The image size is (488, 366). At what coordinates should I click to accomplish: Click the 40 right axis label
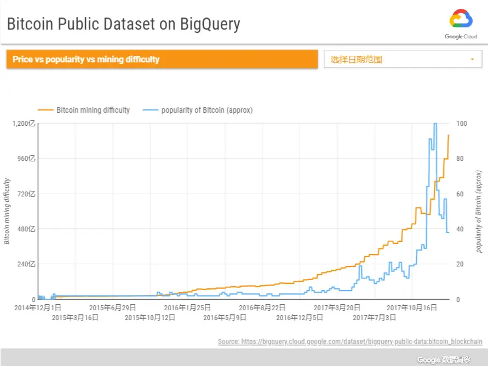click(460, 229)
